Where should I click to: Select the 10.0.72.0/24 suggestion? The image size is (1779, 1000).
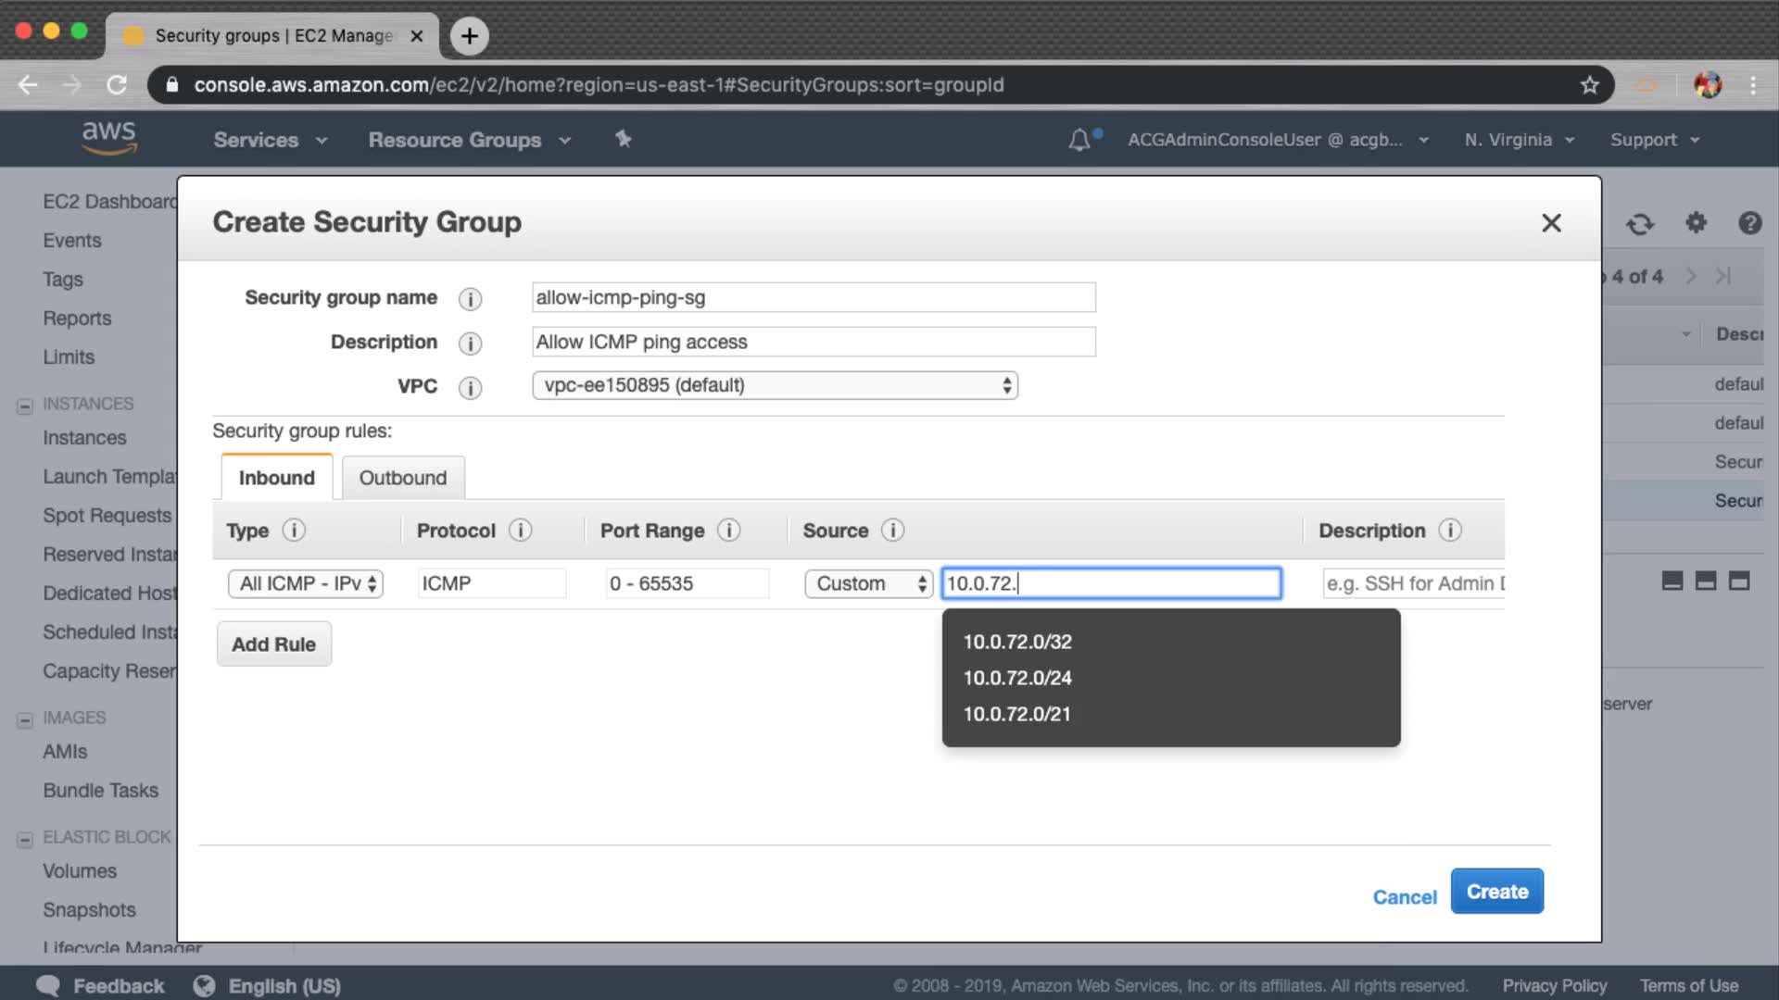click(x=1016, y=678)
